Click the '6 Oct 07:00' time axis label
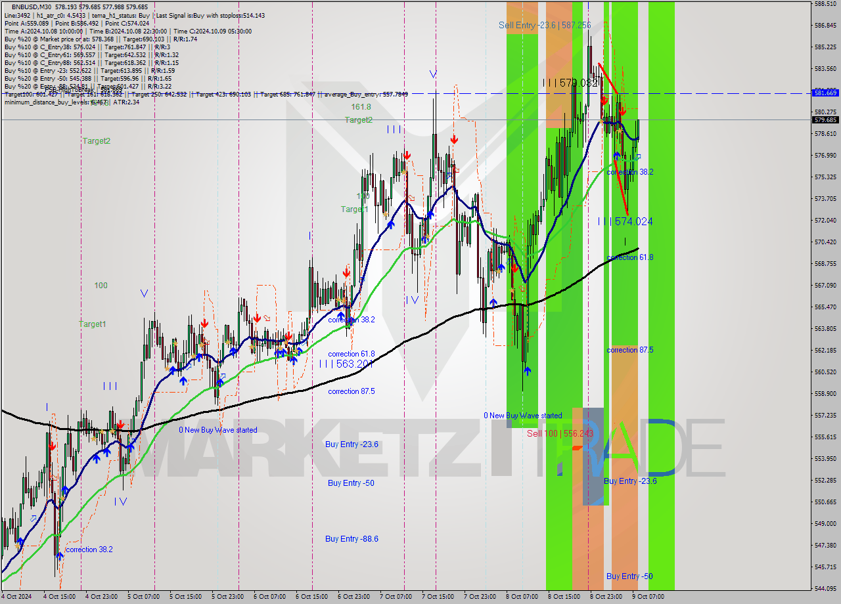This screenshot has width=841, height=604. (270, 597)
